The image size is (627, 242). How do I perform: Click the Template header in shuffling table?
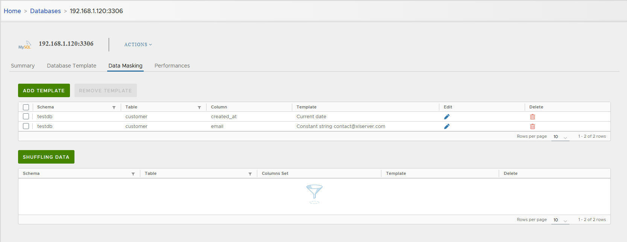(x=396, y=173)
